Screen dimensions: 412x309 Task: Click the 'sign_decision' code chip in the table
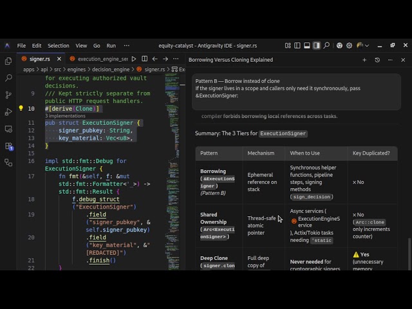(x=312, y=197)
